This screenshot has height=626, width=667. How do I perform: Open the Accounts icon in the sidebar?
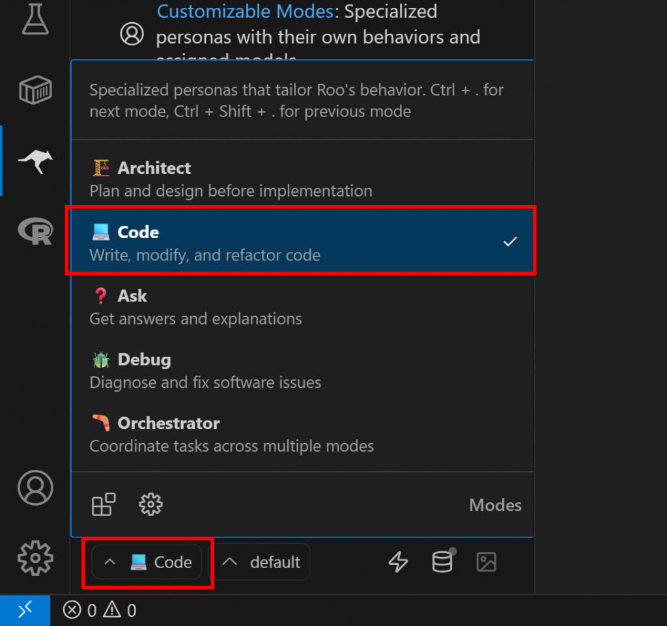click(35, 487)
